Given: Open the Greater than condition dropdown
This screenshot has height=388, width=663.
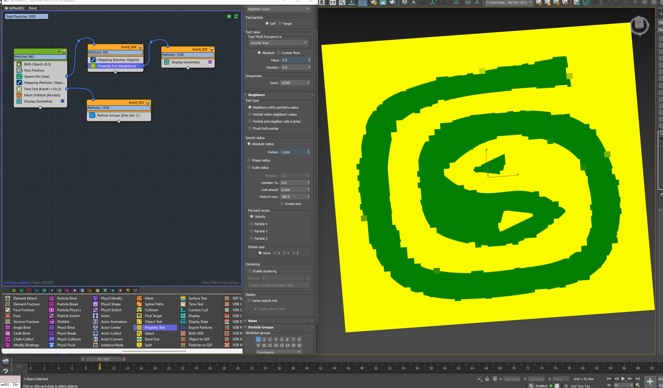Looking at the screenshot, I should coord(278,43).
